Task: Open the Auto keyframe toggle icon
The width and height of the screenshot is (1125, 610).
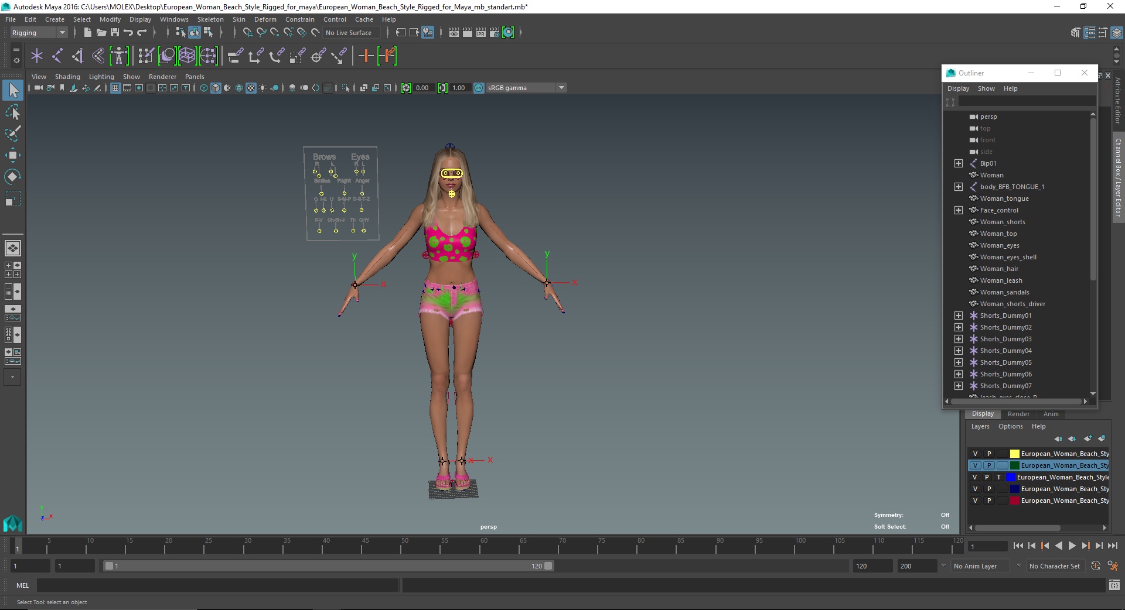Action: (1096, 566)
